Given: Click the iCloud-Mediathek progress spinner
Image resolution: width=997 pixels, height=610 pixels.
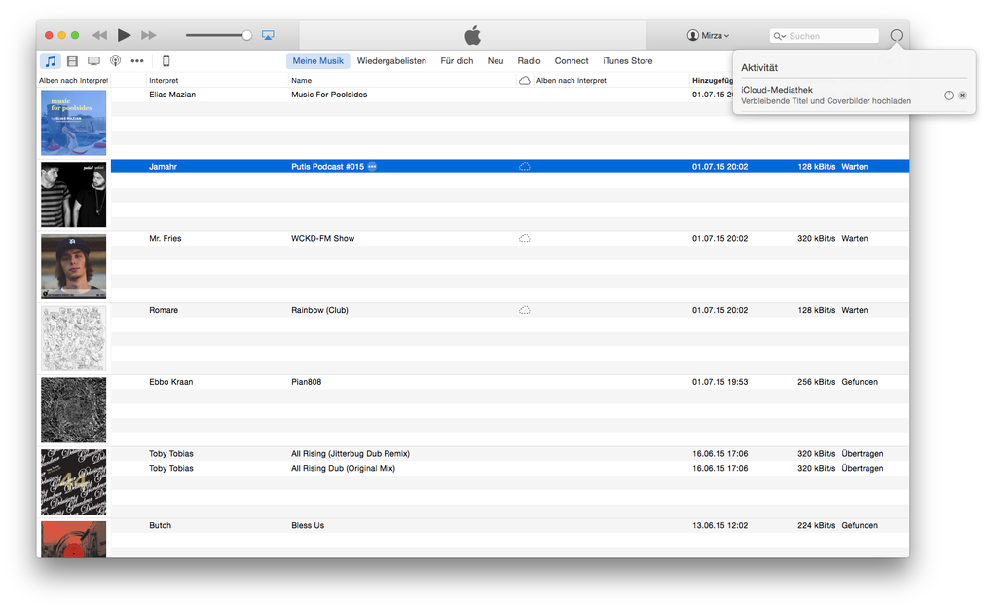Looking at the screenshot, I should (949, 95).
